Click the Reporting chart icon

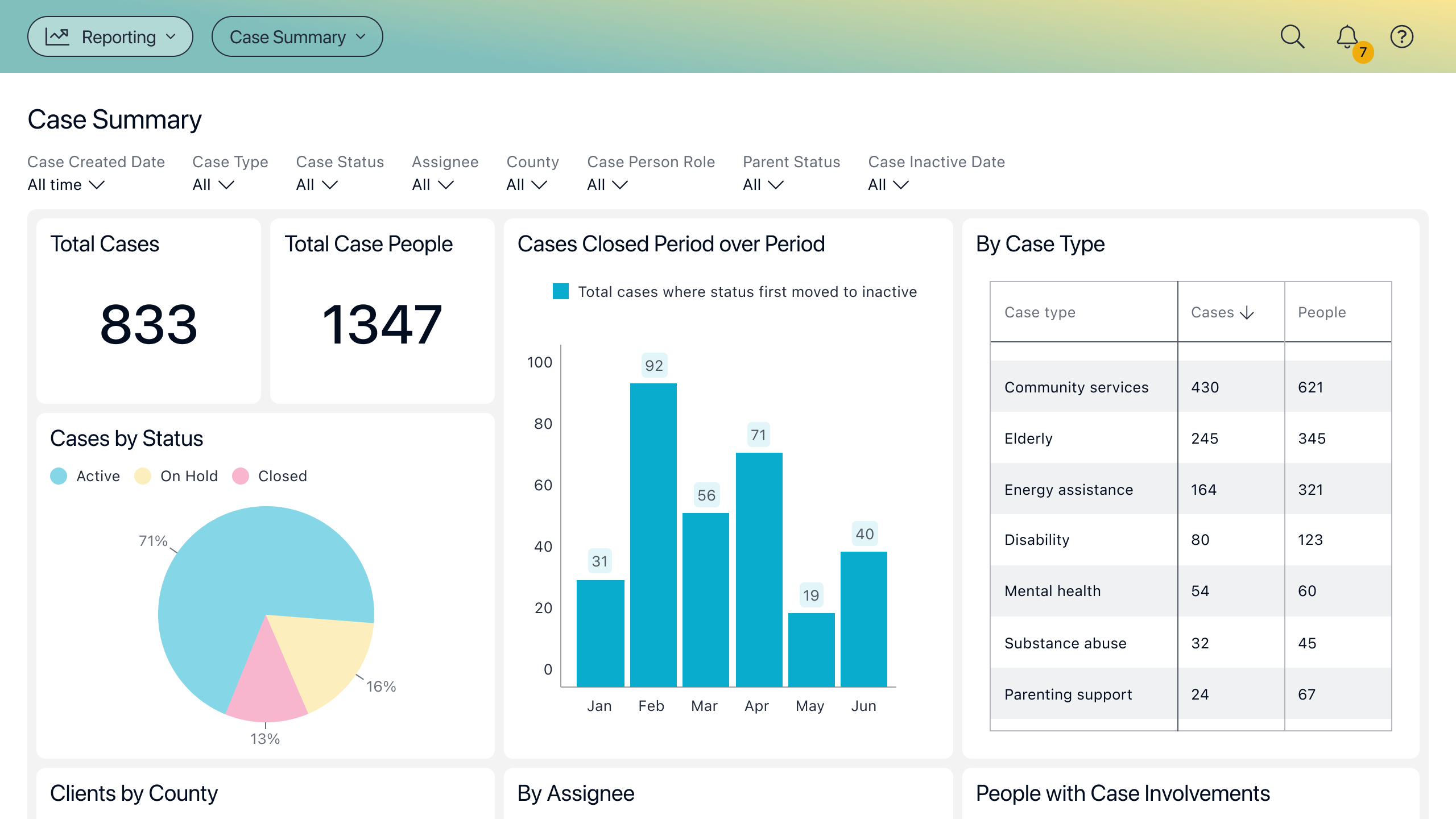point(57,37)
